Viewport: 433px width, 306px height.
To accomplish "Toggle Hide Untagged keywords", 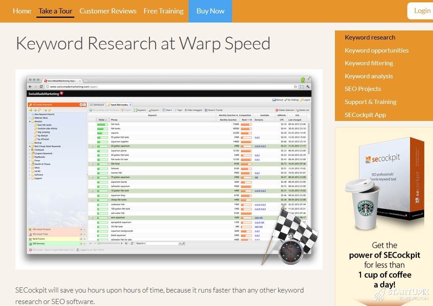I will (186, 110).
